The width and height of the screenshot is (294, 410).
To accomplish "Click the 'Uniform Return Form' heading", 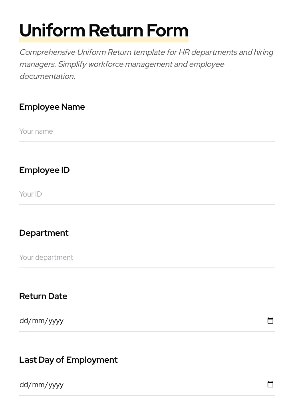I will (x=103, y=30).
